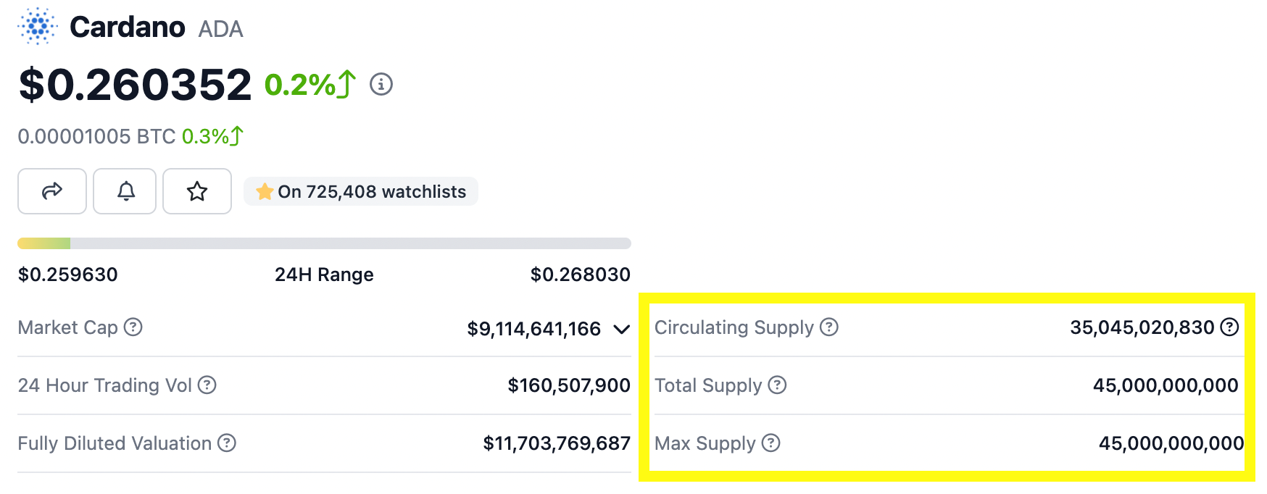Click the bell price alert button

(125, 191)
